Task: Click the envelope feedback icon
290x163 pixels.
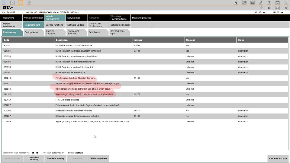Action: coord(277,8)
